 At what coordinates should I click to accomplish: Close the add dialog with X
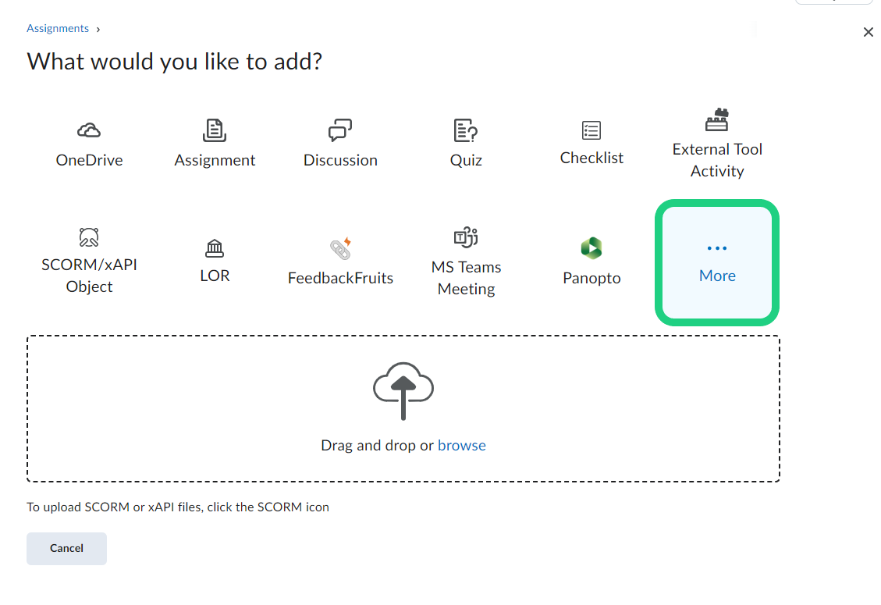pos(868,32)
